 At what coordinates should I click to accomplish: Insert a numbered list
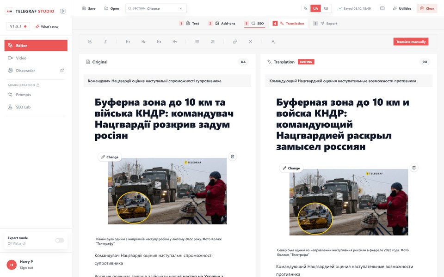click(x=213, y=42)
